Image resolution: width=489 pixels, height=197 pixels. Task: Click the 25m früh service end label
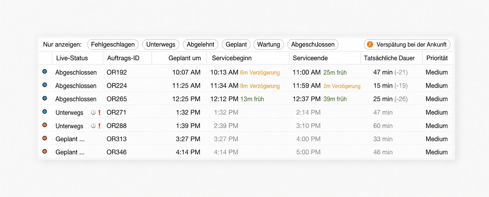pyautogui.click(x=335, y=73)
